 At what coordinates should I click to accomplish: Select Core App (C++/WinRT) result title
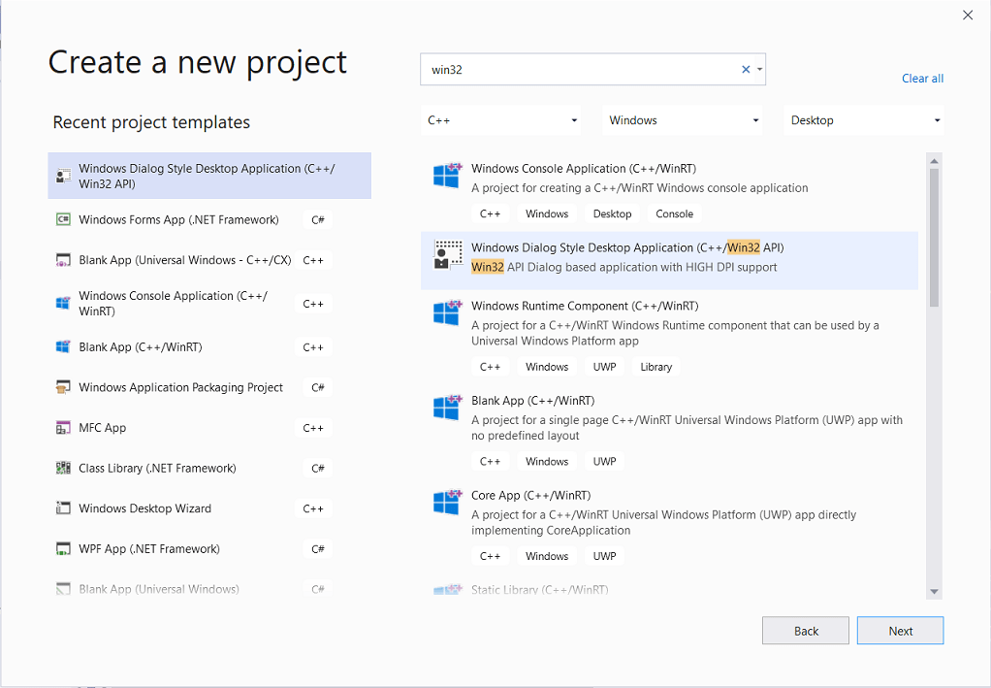pyautogui.click(x=531, y=495)
